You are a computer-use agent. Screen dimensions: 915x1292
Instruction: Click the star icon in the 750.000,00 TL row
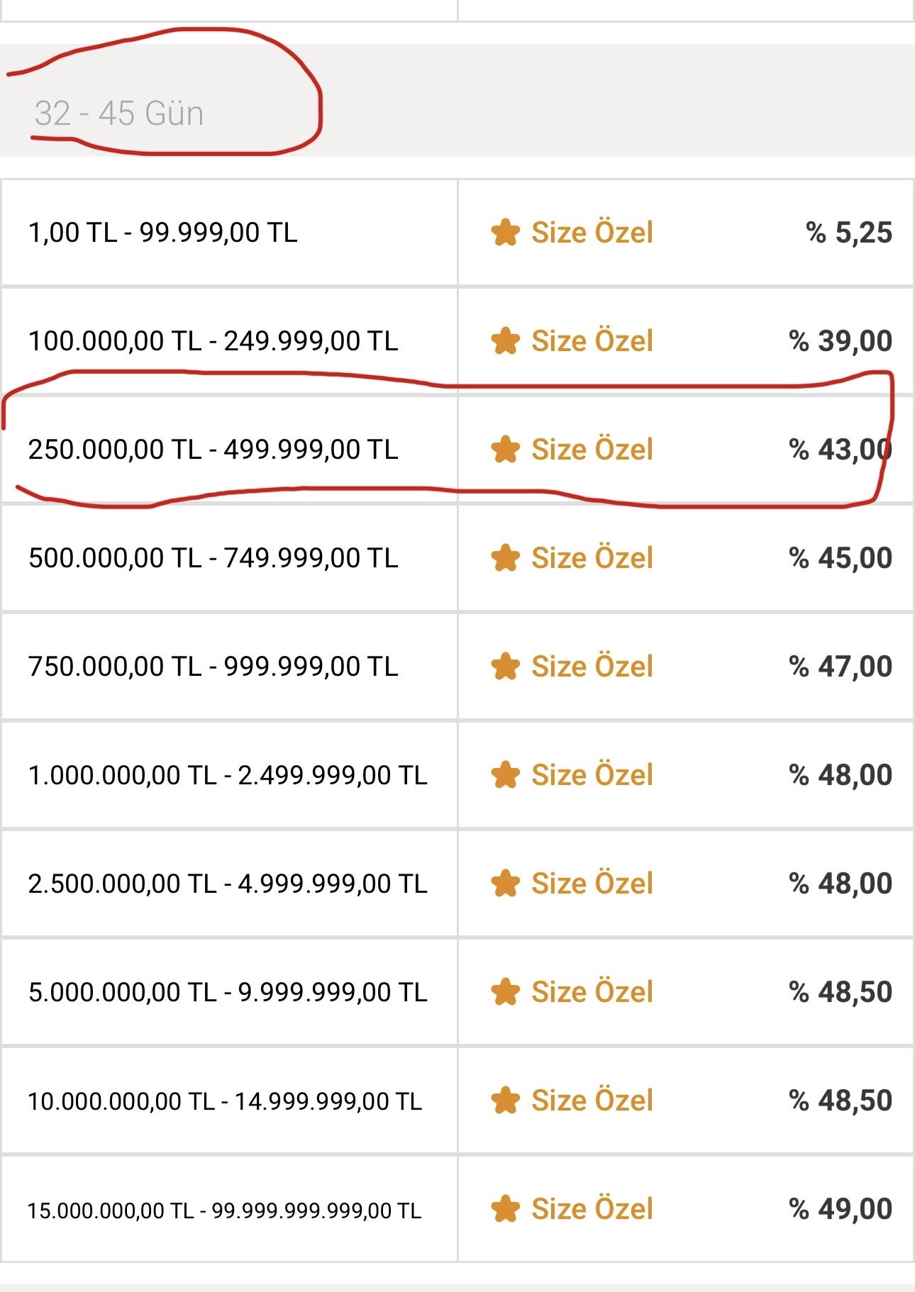(506, 667)
